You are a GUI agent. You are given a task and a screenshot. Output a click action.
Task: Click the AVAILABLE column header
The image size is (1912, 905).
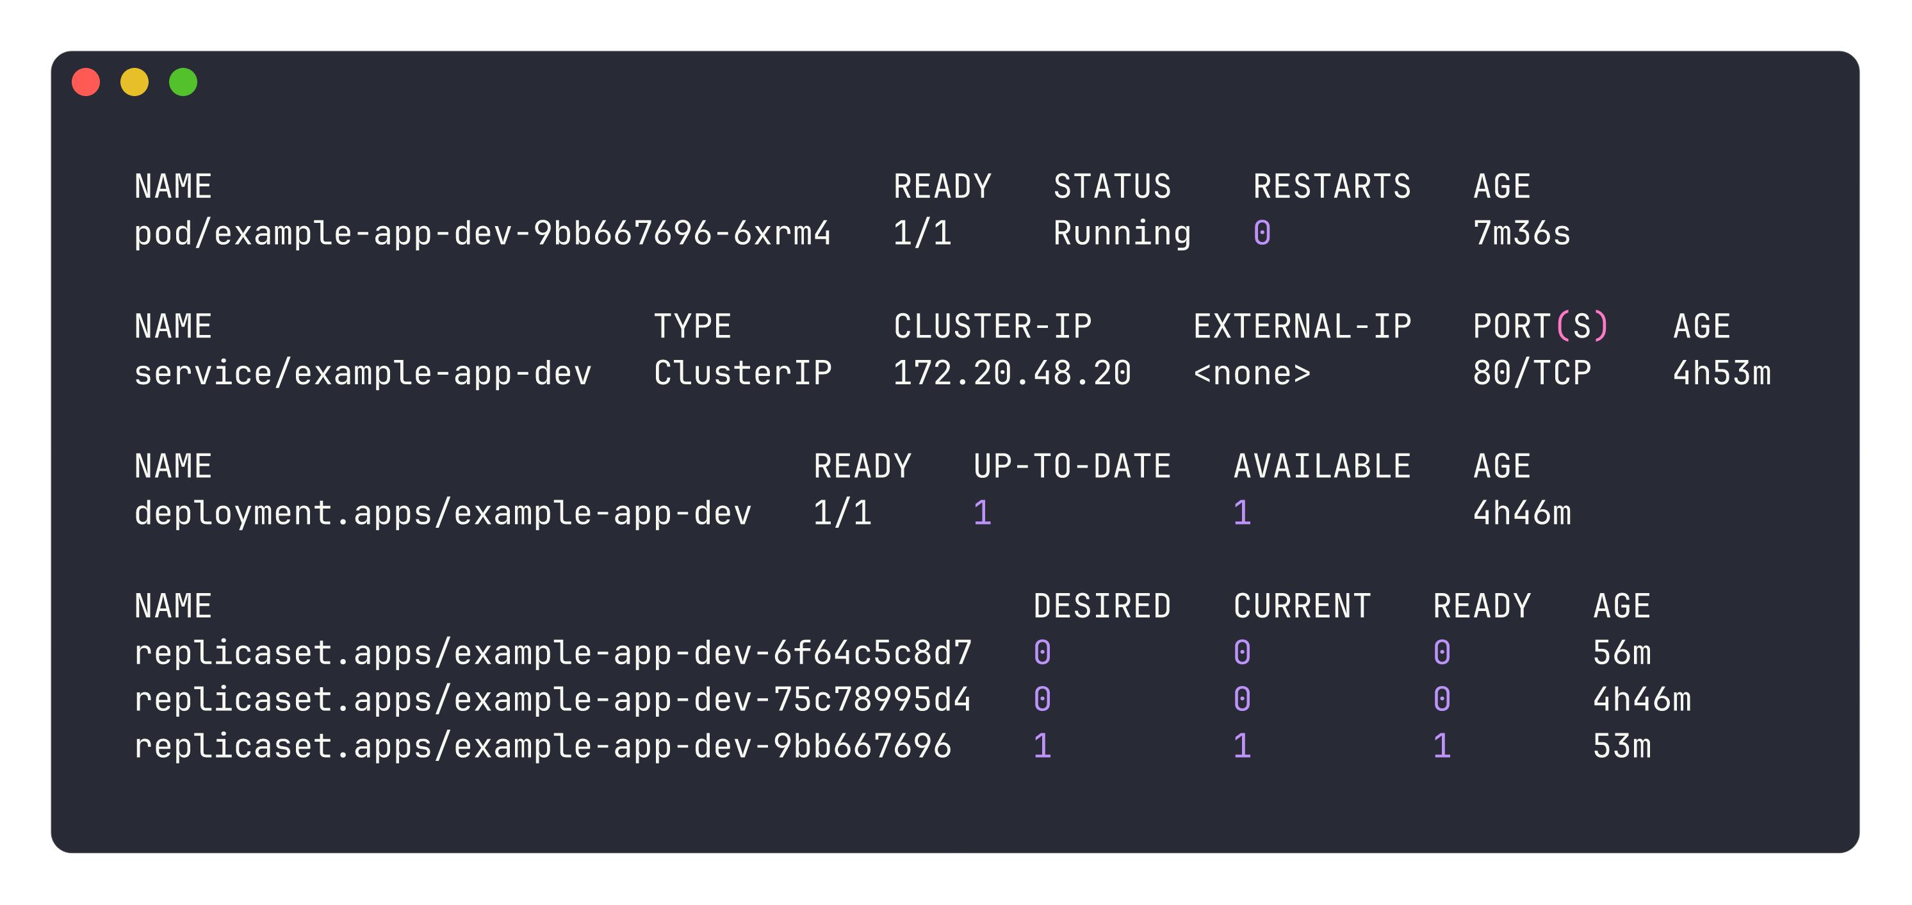coord(1322,466)
